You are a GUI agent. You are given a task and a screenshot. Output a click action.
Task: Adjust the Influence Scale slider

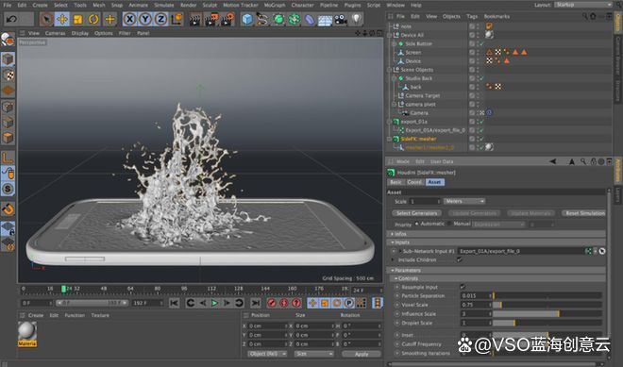pos(547,314)
